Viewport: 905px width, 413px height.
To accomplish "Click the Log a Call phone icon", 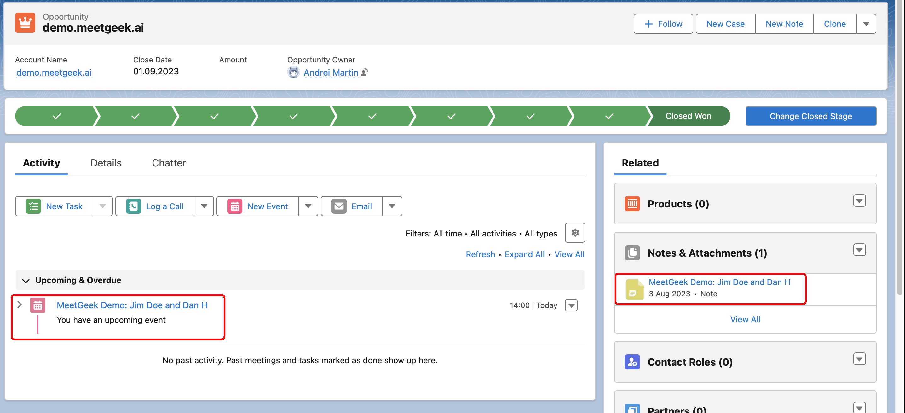I will click(134, 206).
